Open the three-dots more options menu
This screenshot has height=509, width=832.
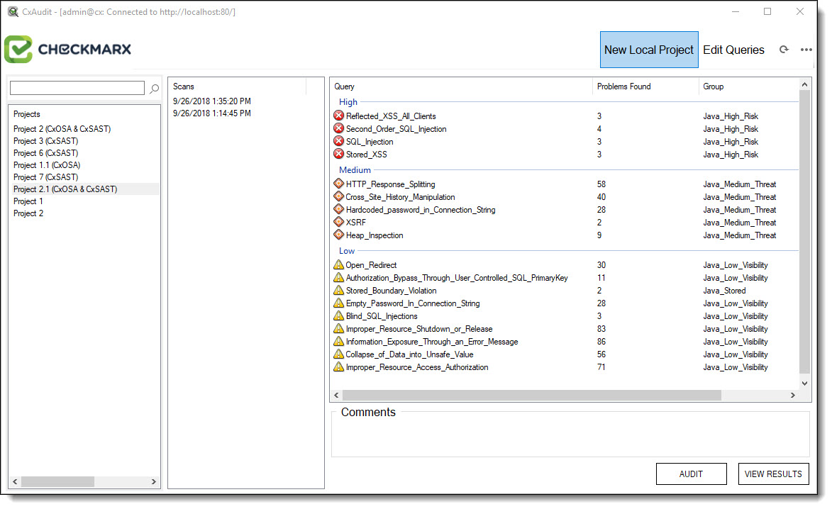point(806,50)
